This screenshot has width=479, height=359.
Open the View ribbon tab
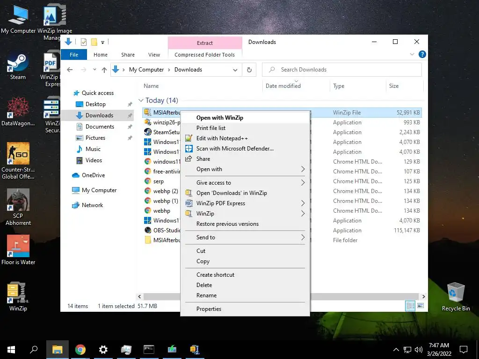(x=154, y=55)
